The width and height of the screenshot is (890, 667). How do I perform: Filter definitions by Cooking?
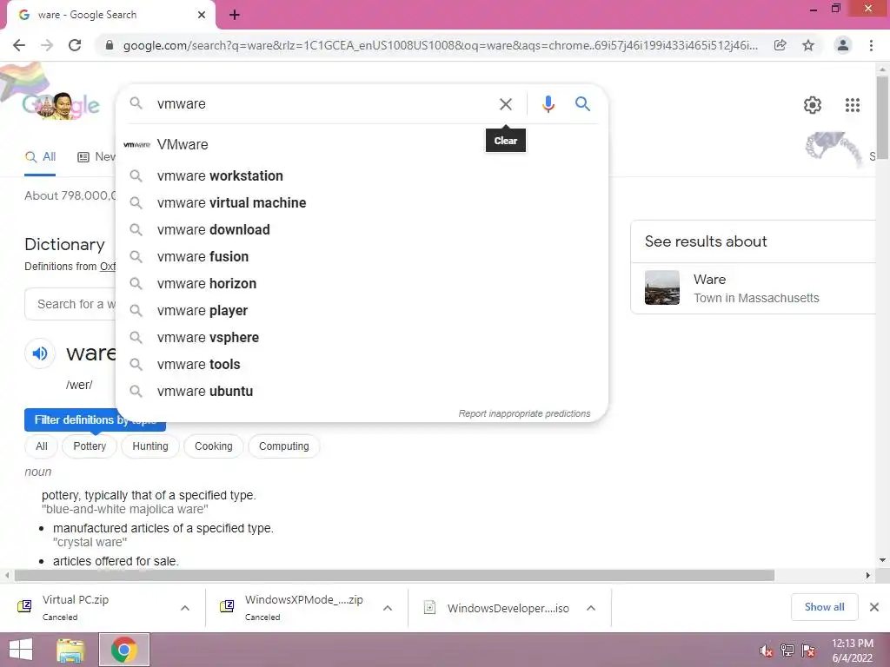[214, 446]
